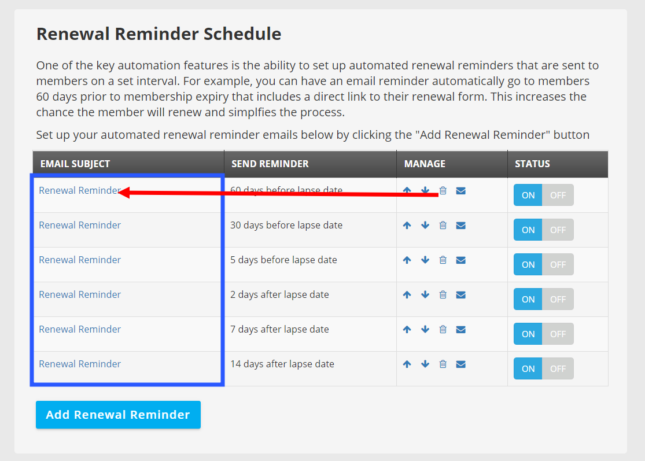Move the 2 days after reminder down
The width and height of the screenshot is (645, 461).
(425, 294)
